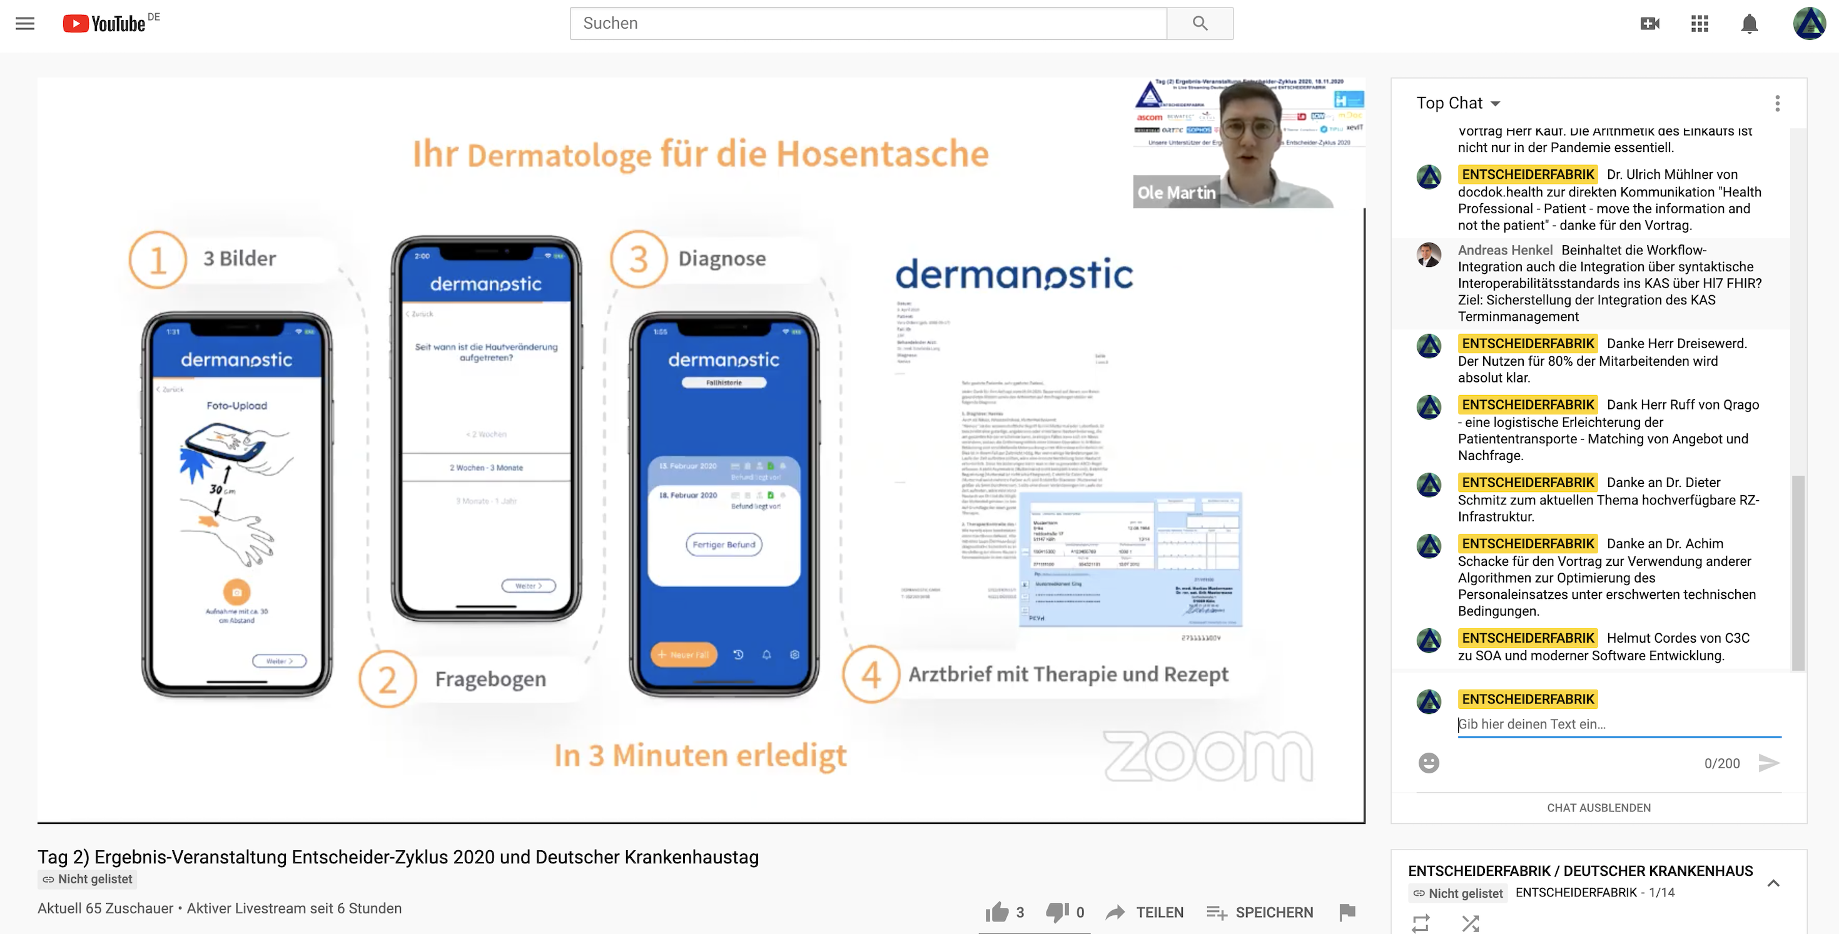Viewport: 1839px width, 934px height.
Task: Send the chat message arrow
Action: (x=1768, y=763)
